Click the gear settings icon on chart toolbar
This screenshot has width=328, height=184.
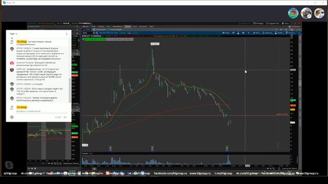pyautogui.click(x=243, y=33)
